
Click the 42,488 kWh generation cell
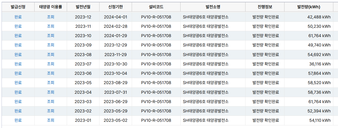click(x=319, y=17)
